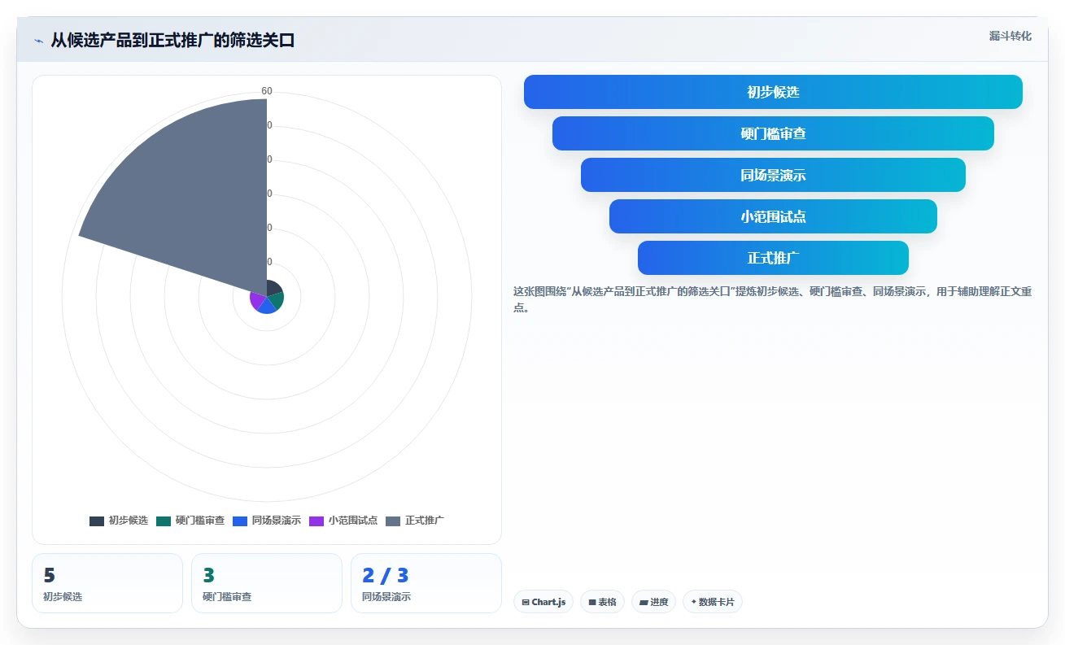Click the 漏斗转化 label in header
The height and width of the screenshot is (645, 1065).
[x=1010, y=36]
